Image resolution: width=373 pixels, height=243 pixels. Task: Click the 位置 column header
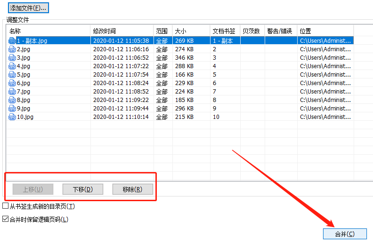click(x=325, y=31)
